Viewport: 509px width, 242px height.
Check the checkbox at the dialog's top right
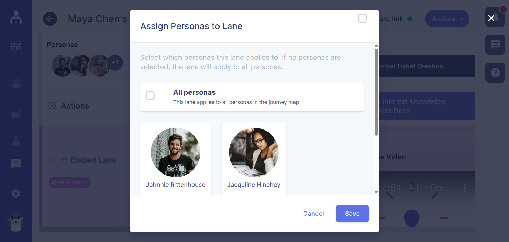pyautogui.click(x=362, y=18)
